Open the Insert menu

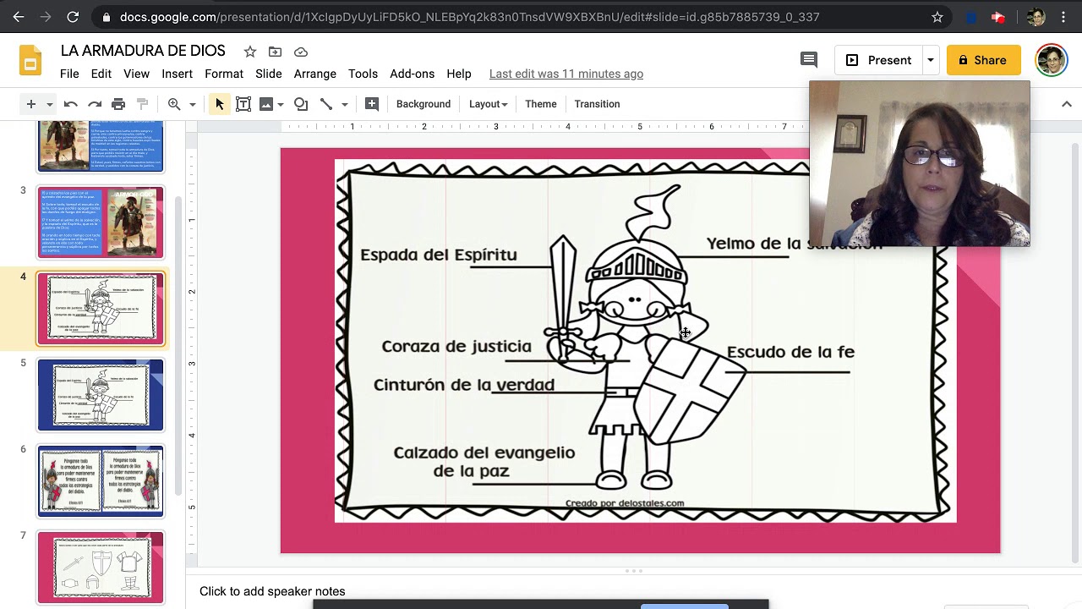tap(178, 74)
